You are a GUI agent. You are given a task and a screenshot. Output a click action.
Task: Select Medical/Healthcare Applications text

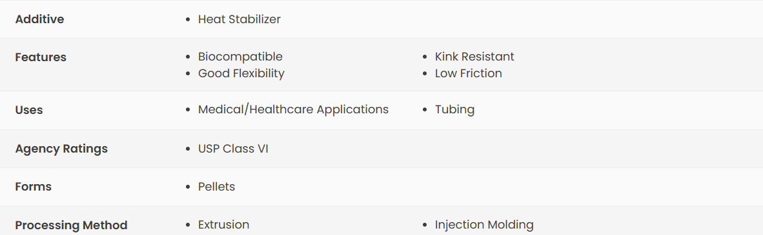(x=294, y=109)
